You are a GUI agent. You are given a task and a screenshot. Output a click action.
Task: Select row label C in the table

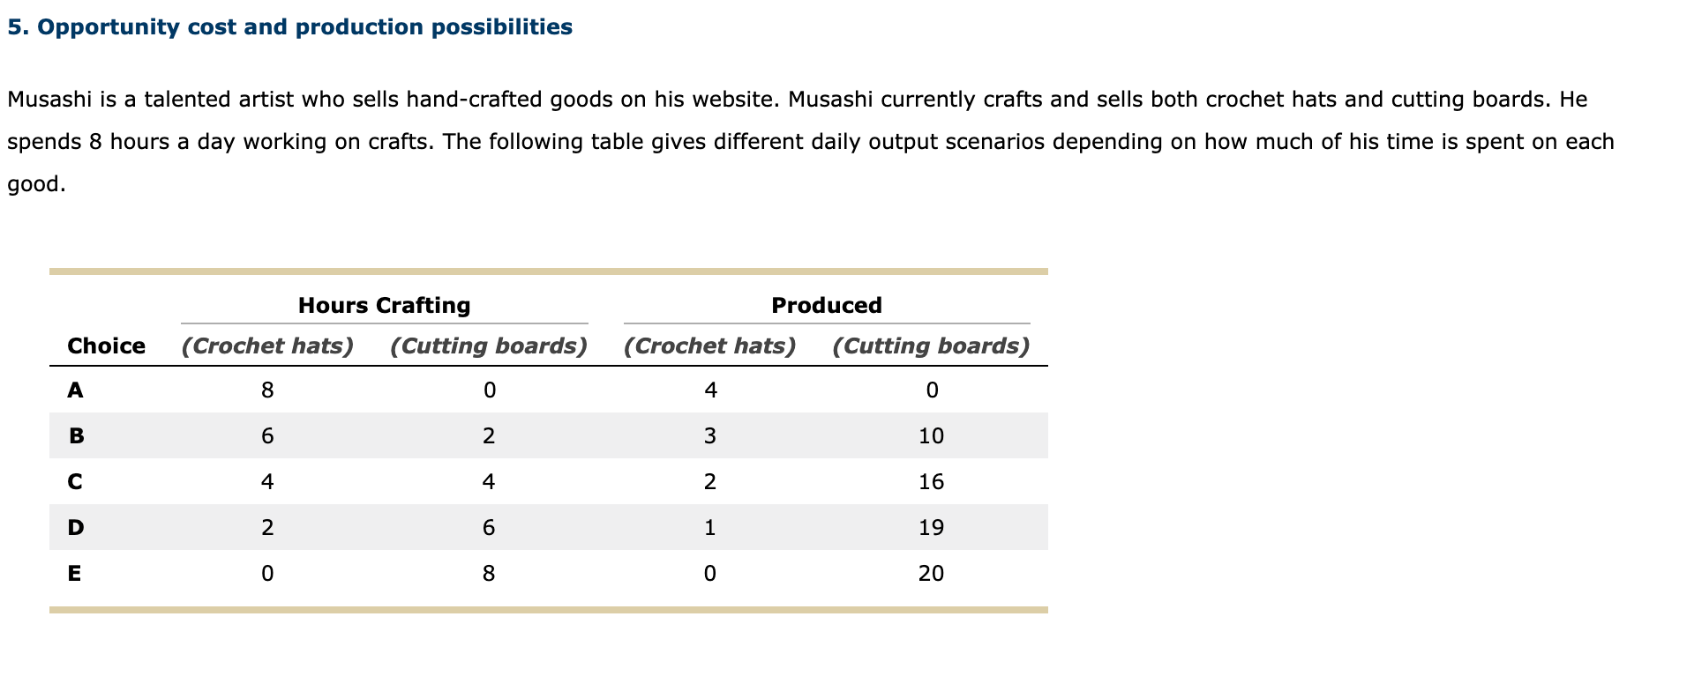pyautogui.click(x=76, y=481)
